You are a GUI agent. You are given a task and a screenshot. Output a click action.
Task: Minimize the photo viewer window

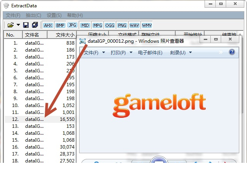pos(205,39)
